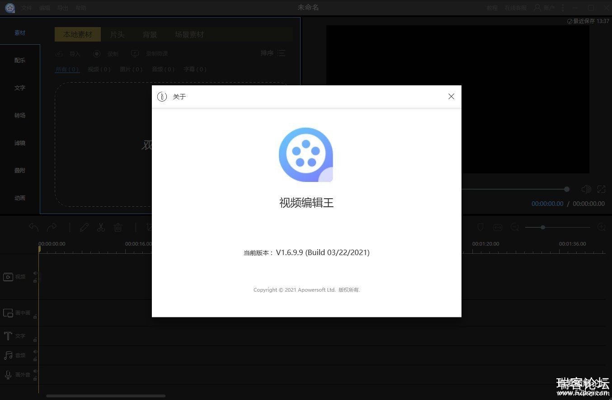Click the import arrow icon
The width and height of the screenshot is (612, 400).
(59, 54)
